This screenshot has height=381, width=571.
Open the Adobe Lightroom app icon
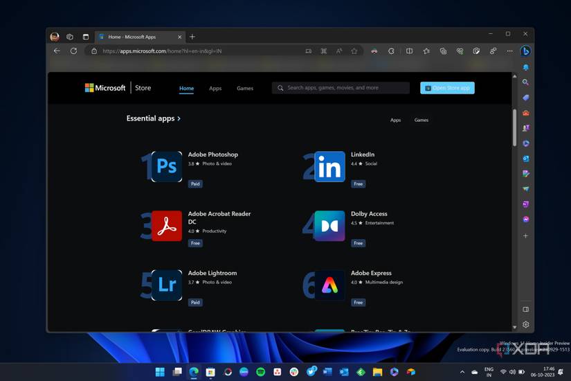(x=167, y=285)
